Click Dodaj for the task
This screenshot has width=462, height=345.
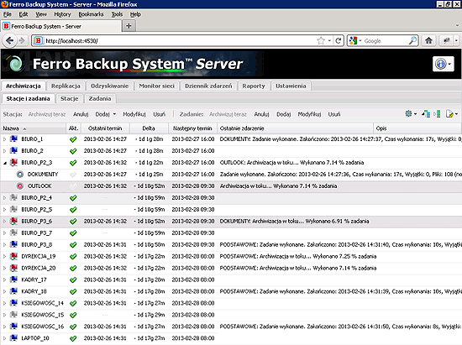click(x=283, y=114)
